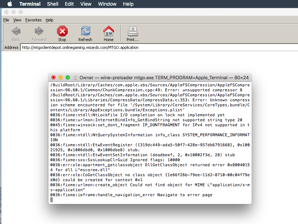Screen dimensions: 298x224
Task: Click the "SxsLookupClrGuid Ignored flags" line
Action: (115, 160)
